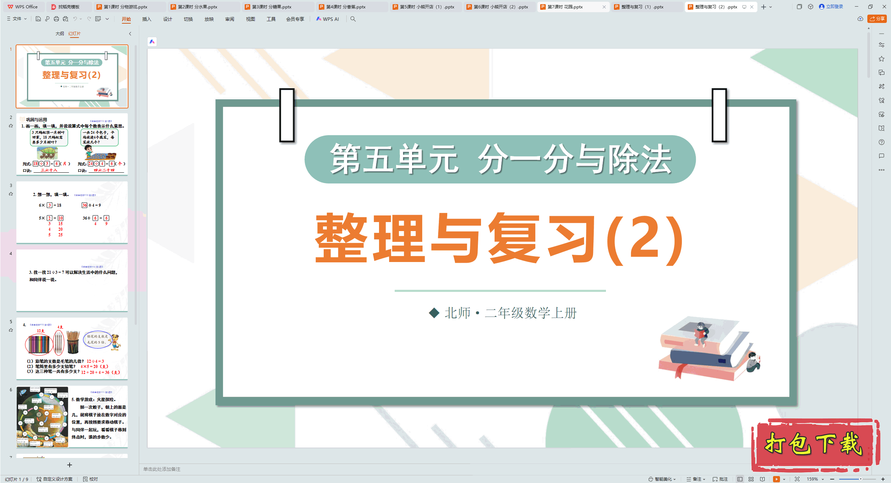This screenshot has height=483, width=891.
Task: Toggle the normal view layout button in status bar
Action: point(740,479)
